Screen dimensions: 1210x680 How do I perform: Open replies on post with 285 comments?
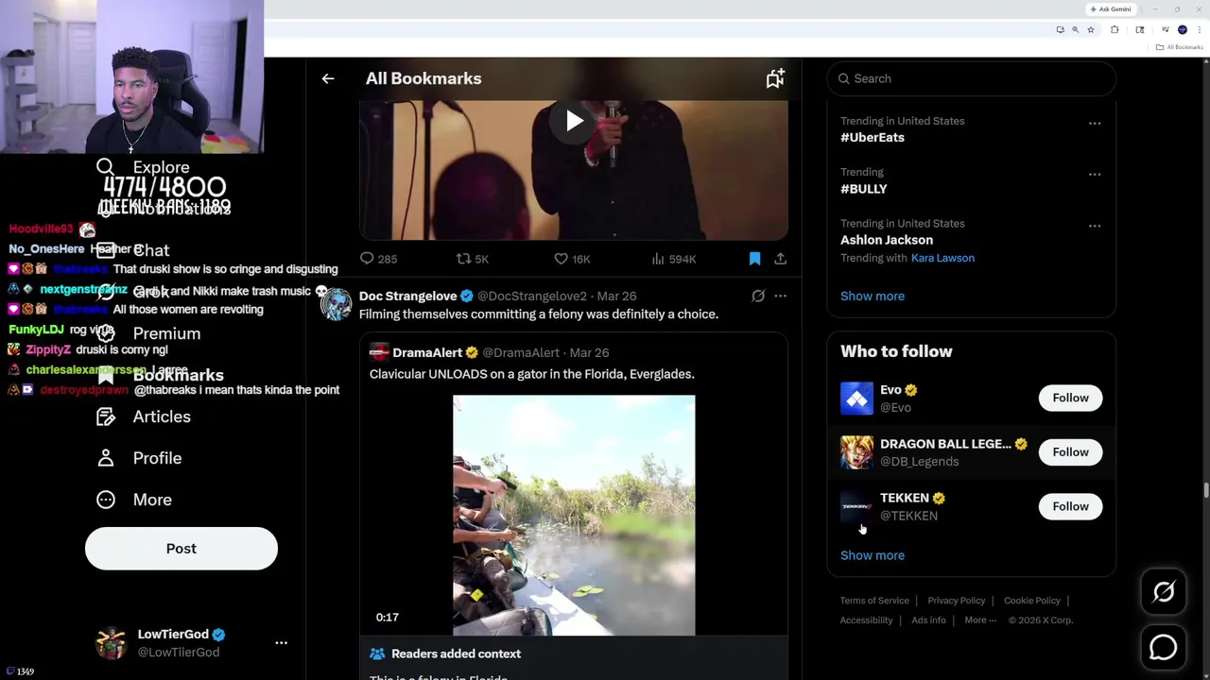[378, 259]
